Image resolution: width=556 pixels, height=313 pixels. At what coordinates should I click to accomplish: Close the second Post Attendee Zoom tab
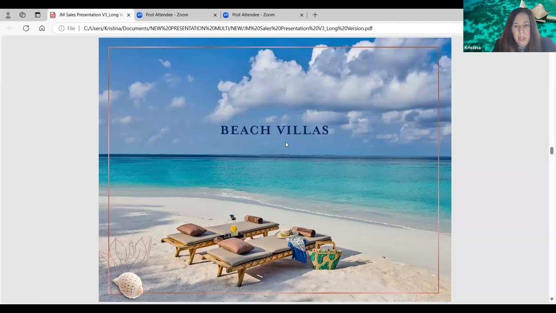(301, 15)
